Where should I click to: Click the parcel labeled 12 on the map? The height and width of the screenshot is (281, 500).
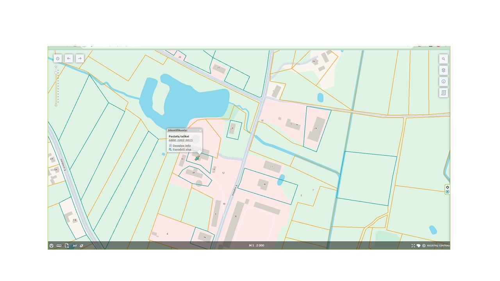(223, 173)
